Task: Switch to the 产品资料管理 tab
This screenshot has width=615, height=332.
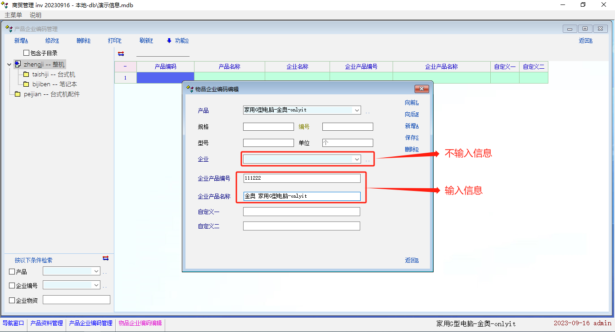Action: pos(47,323)
